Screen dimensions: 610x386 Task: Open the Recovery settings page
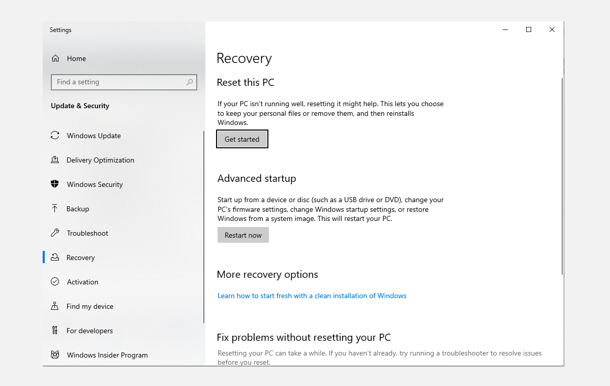[x=80, y=258]
